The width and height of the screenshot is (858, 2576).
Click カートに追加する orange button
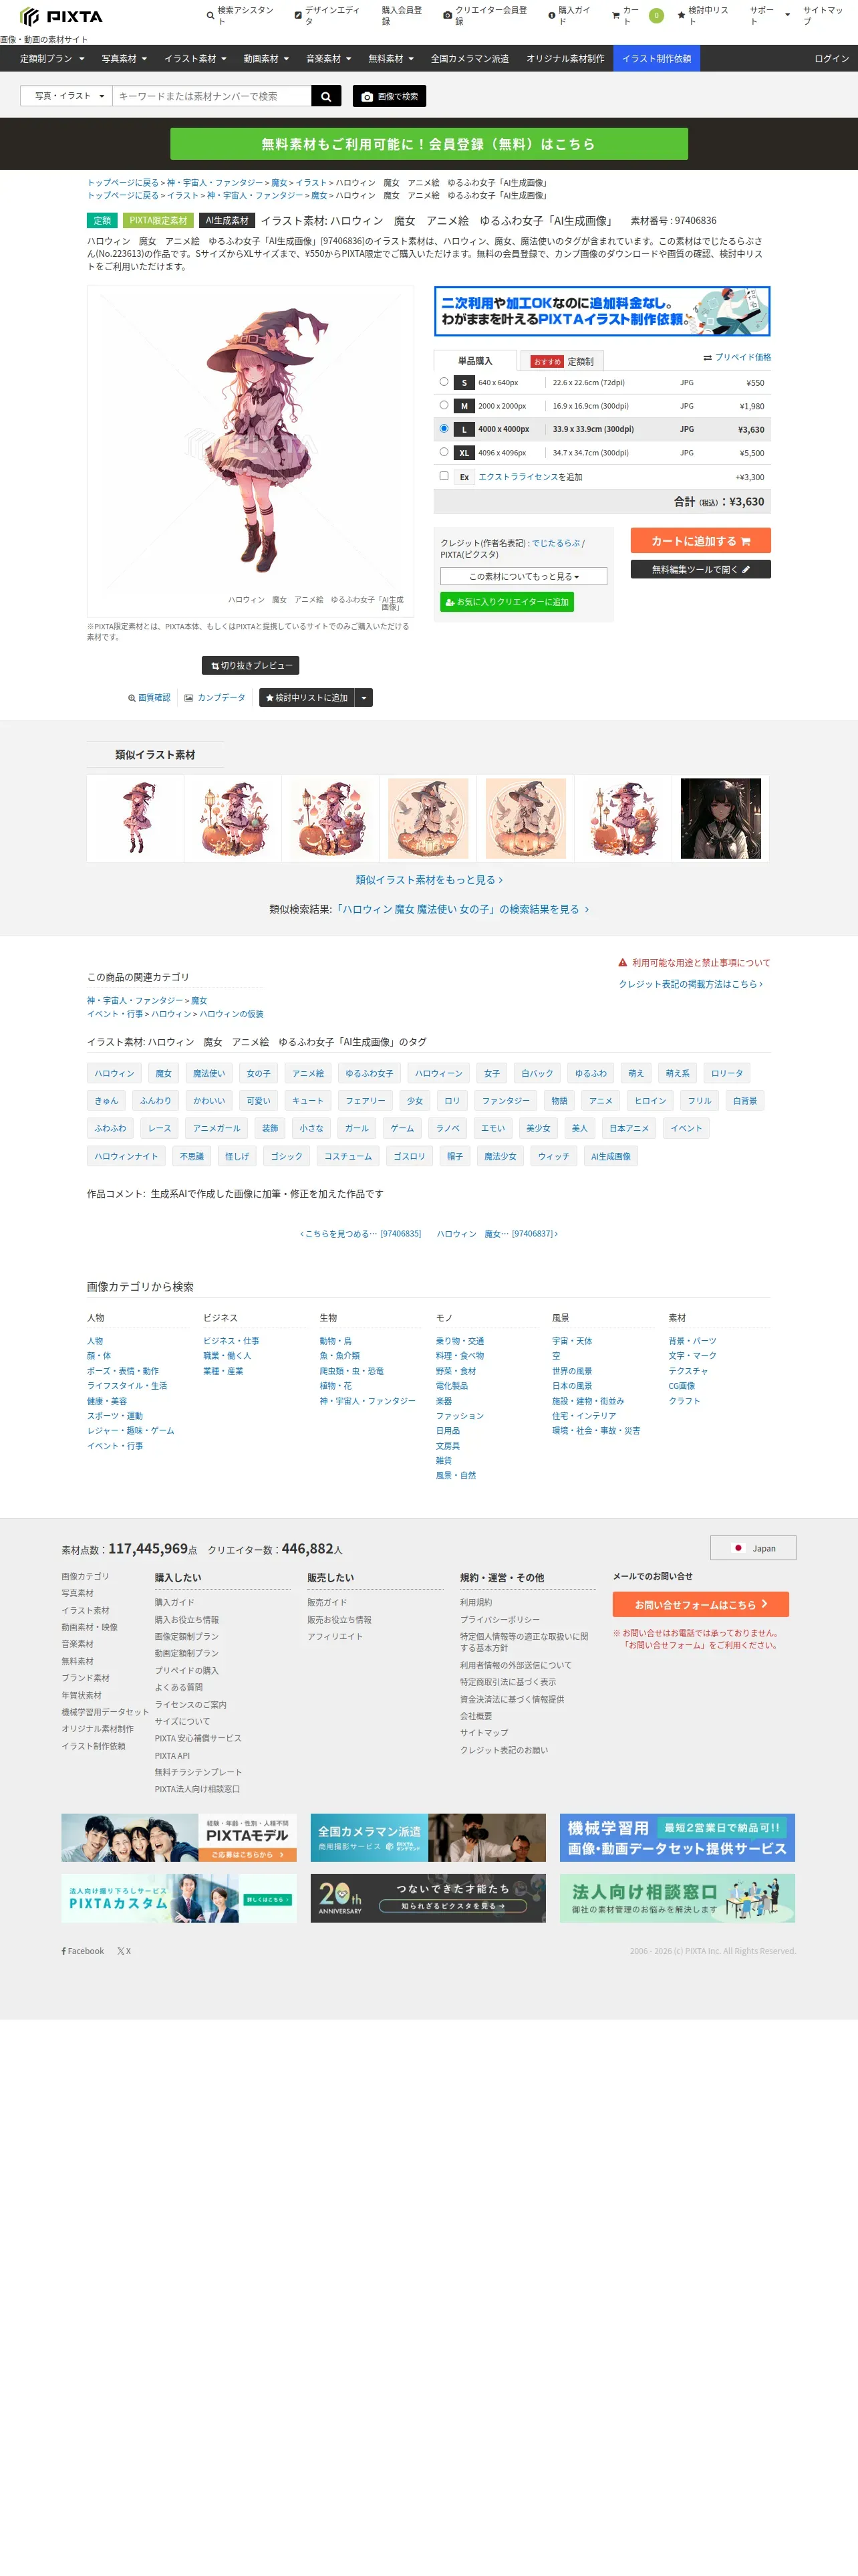(x=700, y=541)
